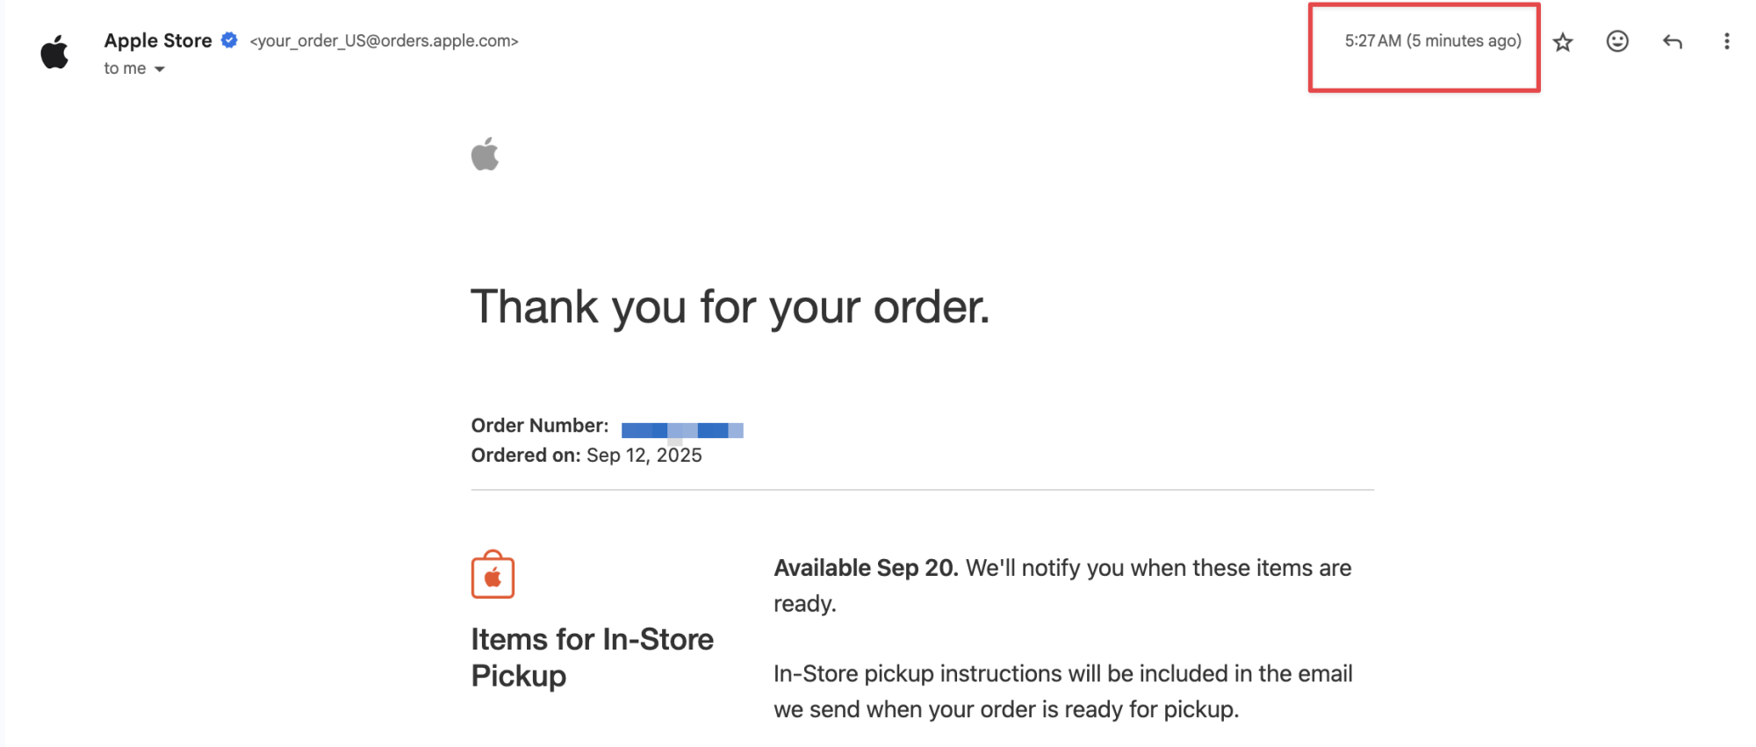This screenshot has height=747, width=1756.
Task: Click the "Thank you for your order." heading
Action: [730, 307]
